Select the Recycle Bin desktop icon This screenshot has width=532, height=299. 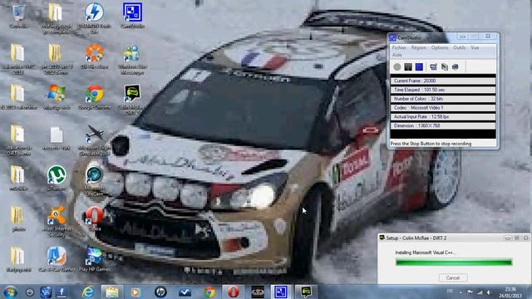click(x=18, y=16)
